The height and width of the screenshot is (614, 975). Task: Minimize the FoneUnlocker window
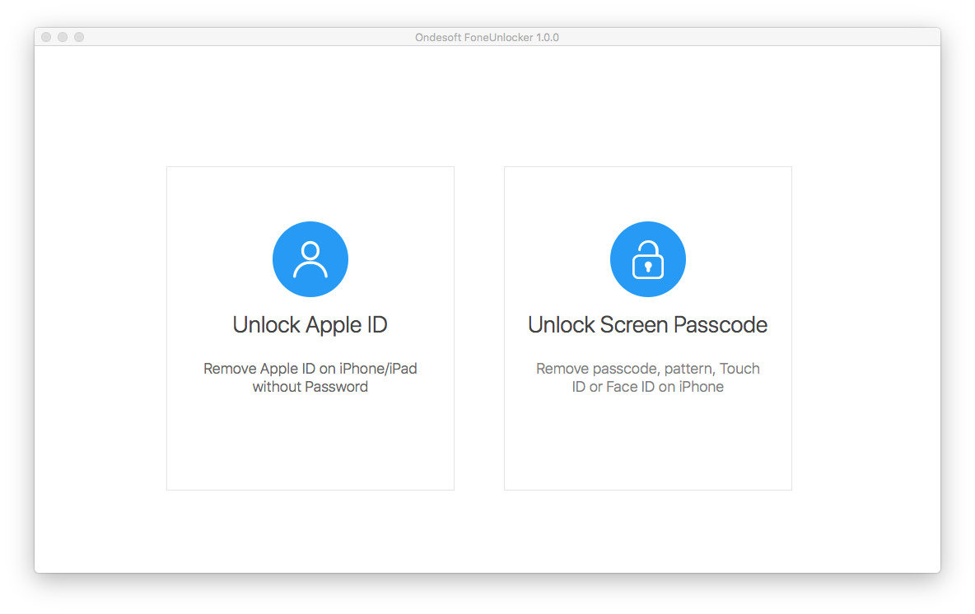coord(63,37)
